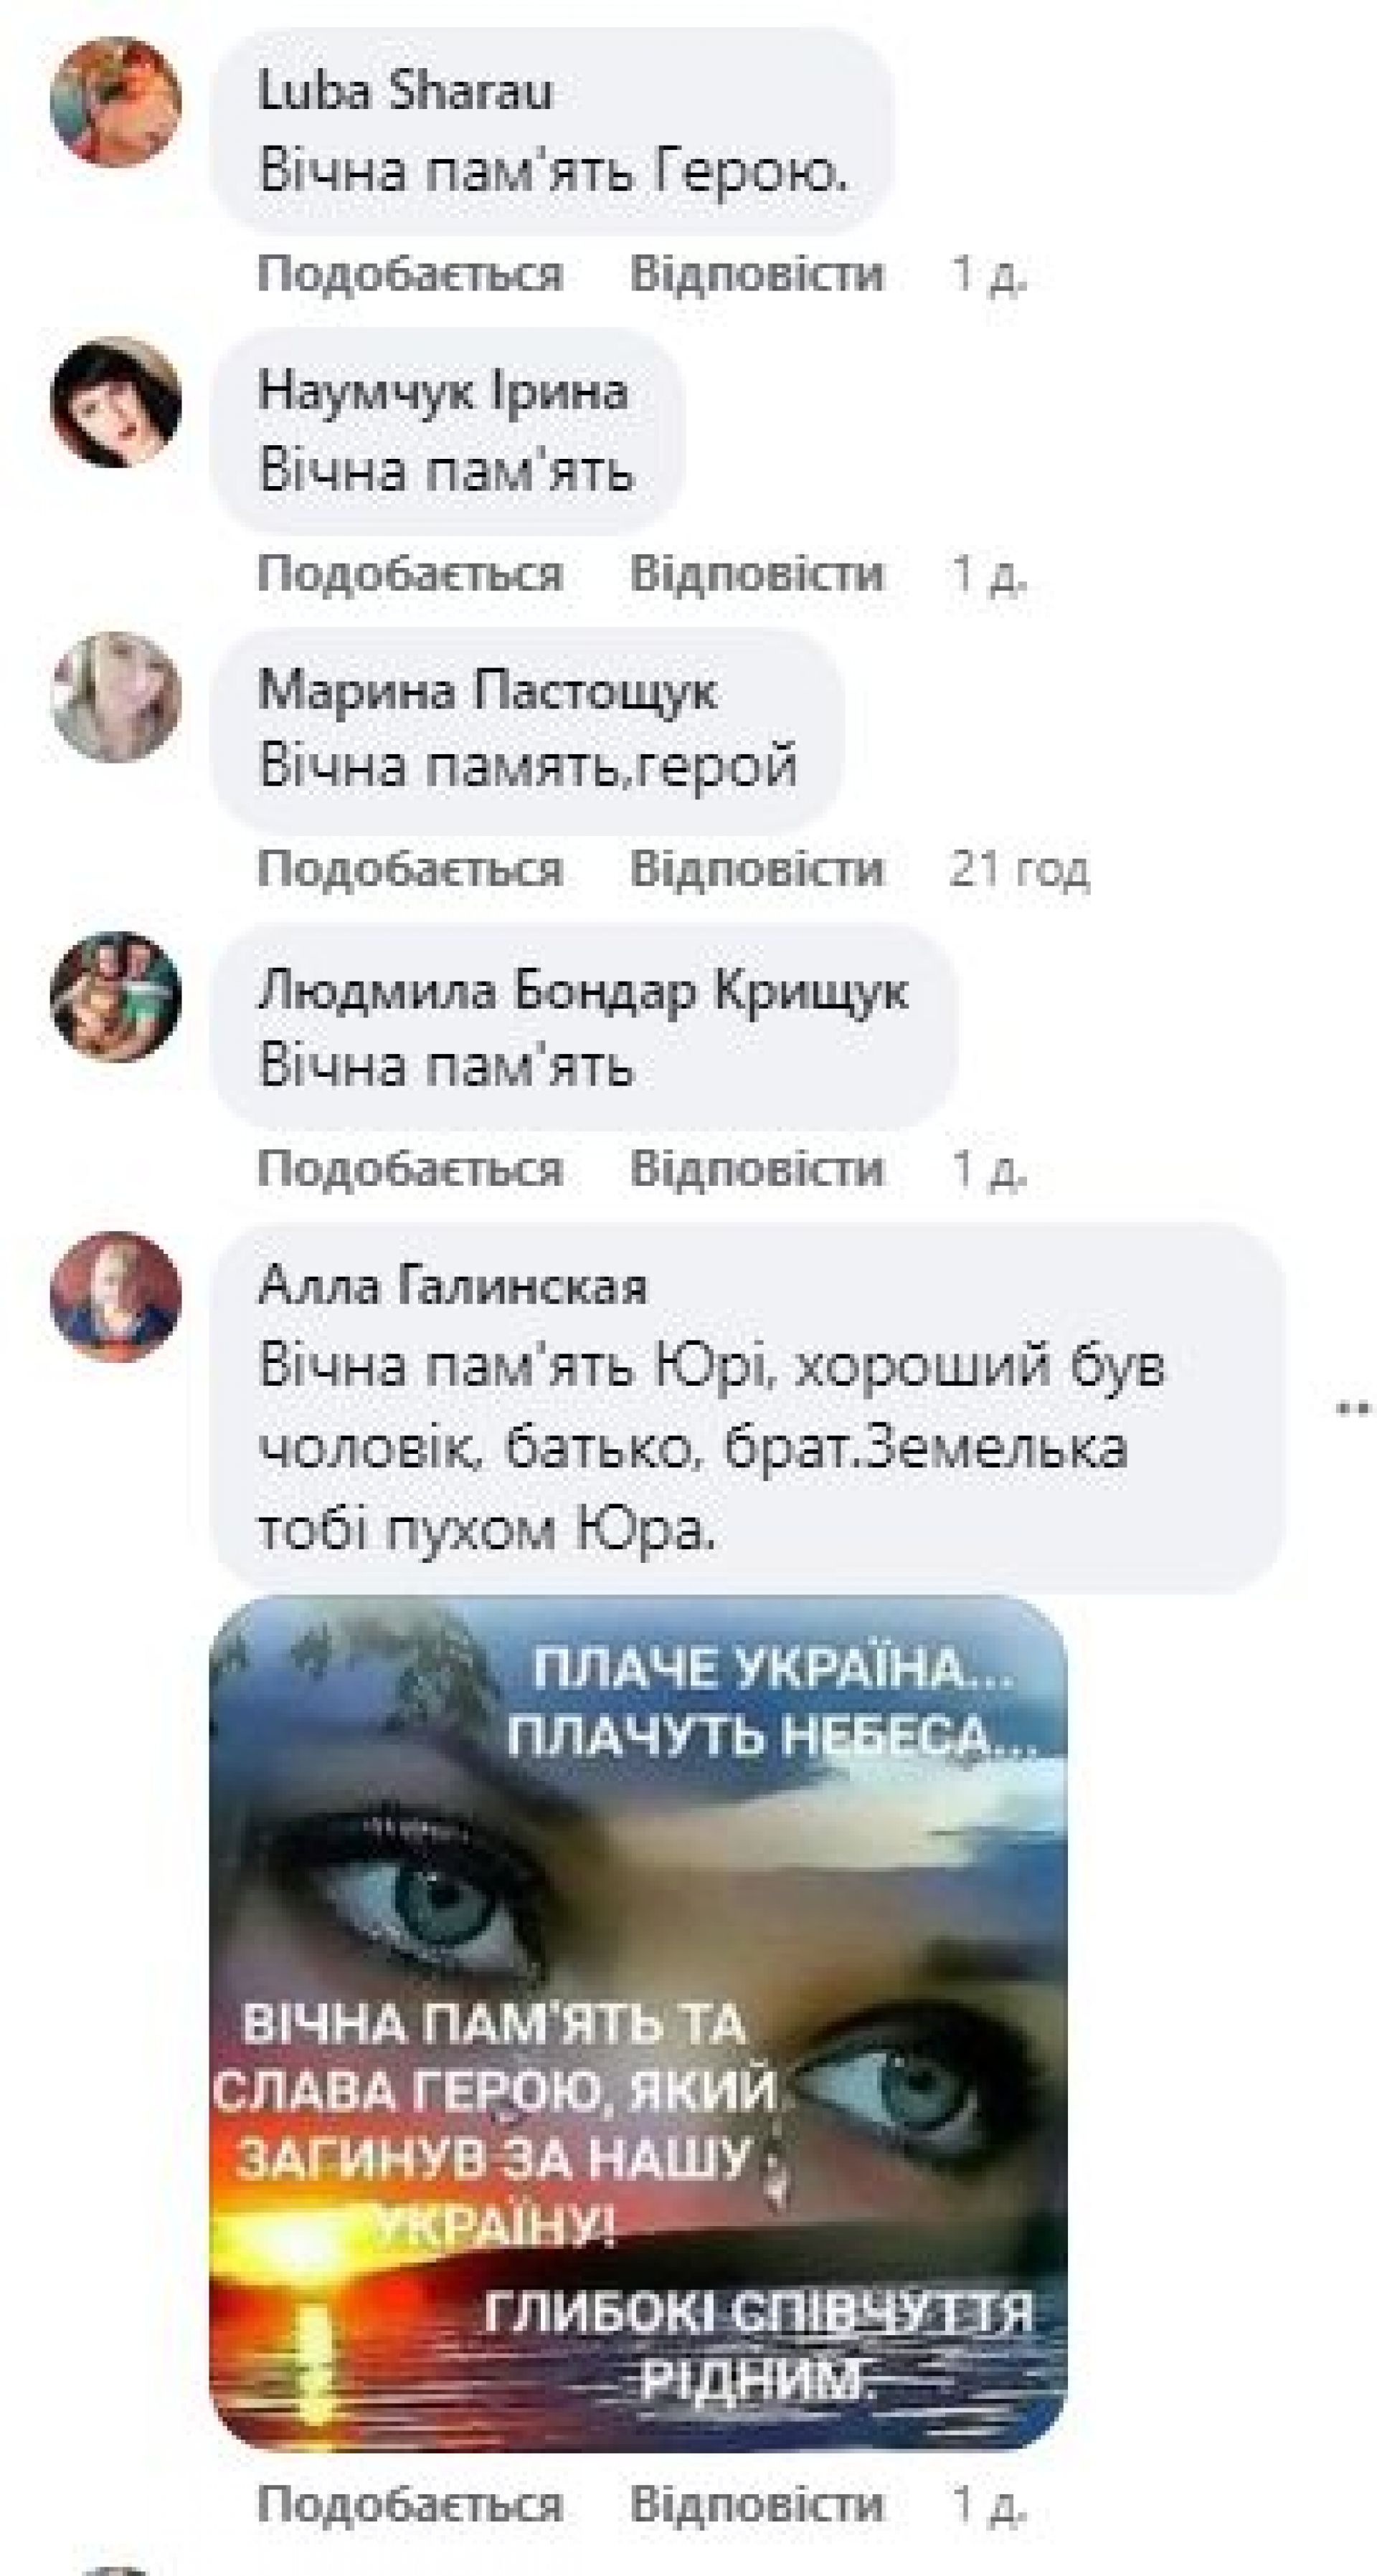Screen dimensions: 1377x2576
Task: Open Марина Пастощук's avatar
Action: tap(116, 697)
